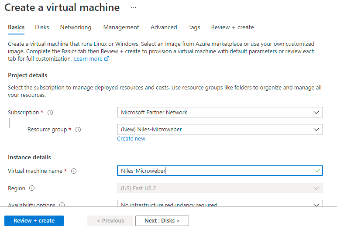
Task: Click the Resource group info icon
Action: coord(79,130)
